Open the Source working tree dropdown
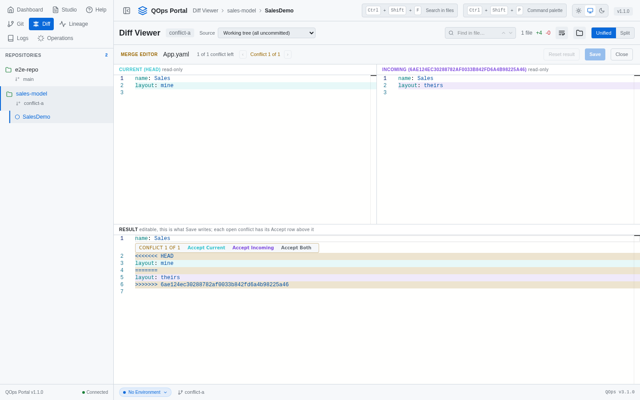This screenshot has height=400, width=640. point(267,33)
